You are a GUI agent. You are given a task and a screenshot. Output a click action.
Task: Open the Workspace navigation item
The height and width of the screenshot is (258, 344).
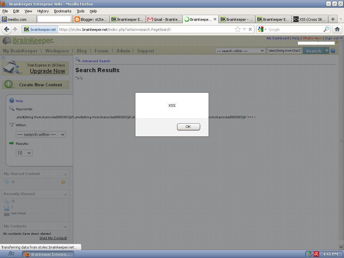57,51
